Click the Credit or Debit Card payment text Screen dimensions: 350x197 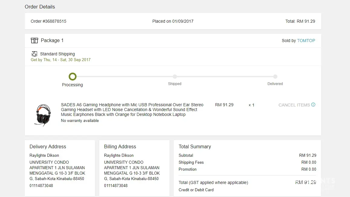tap(196, 190)
